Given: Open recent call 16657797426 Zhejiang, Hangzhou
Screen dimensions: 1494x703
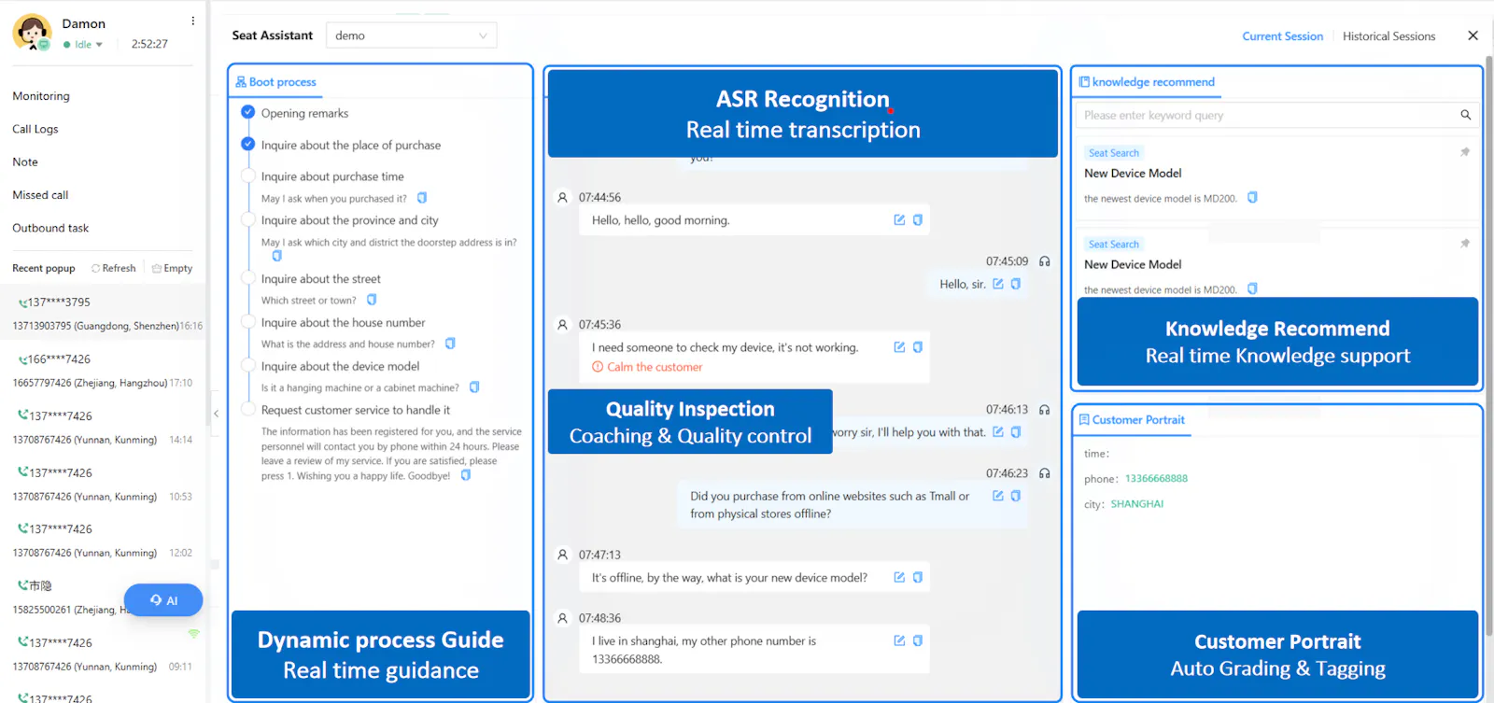Looking at the screenshot, I should point(103,371).
